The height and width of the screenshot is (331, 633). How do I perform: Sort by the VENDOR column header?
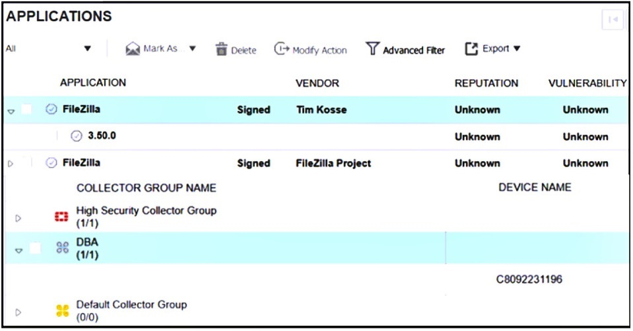coord(317,83)
